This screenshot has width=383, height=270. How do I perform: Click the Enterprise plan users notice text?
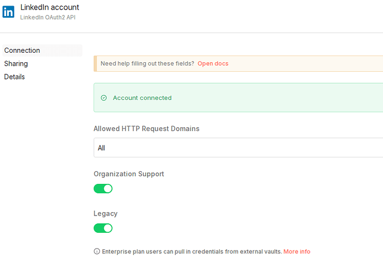(x=192, y=252)
